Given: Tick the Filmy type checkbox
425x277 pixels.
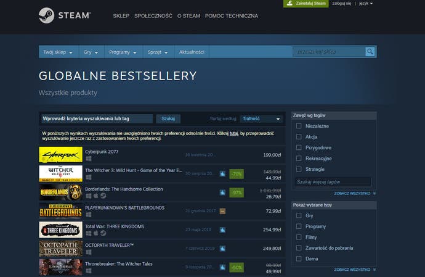Looking at the screenshot, I should [299, 237].
